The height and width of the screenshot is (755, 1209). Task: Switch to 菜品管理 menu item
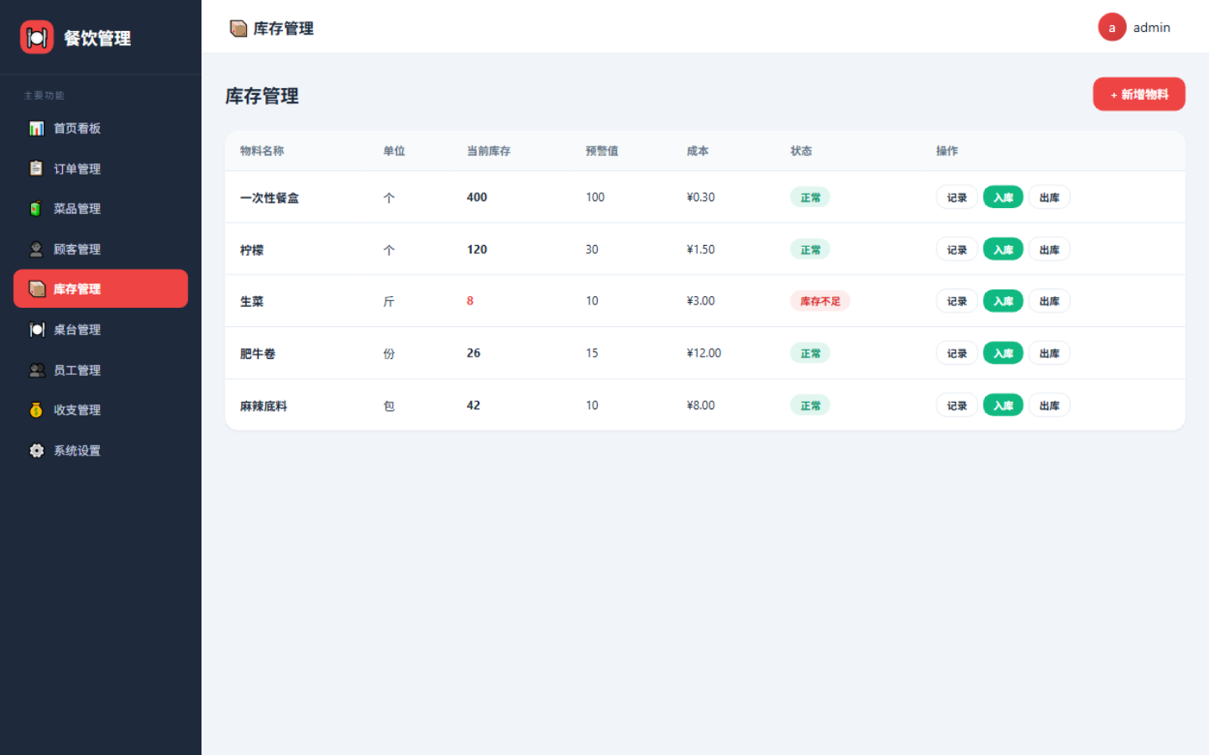pyautogui.click(x=101, y=209)
